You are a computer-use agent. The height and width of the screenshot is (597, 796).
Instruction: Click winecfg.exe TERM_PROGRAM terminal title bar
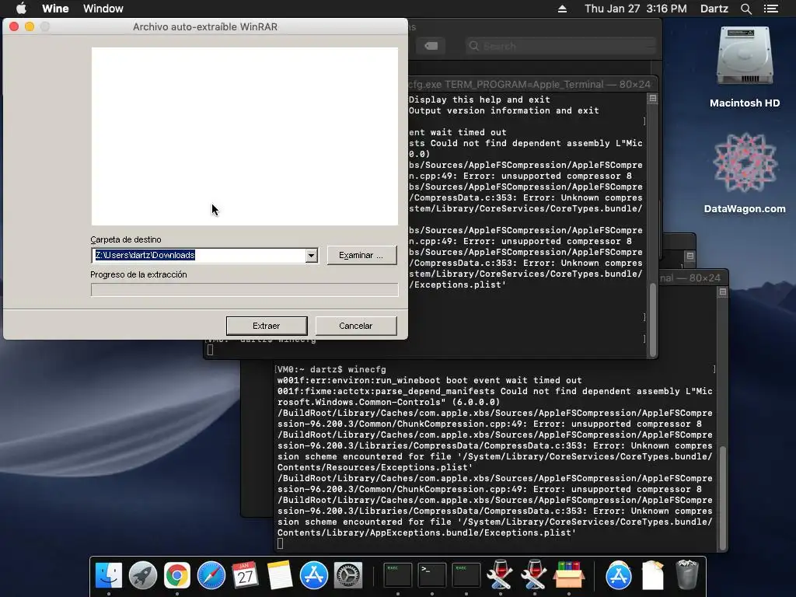[x=529, y=84]
